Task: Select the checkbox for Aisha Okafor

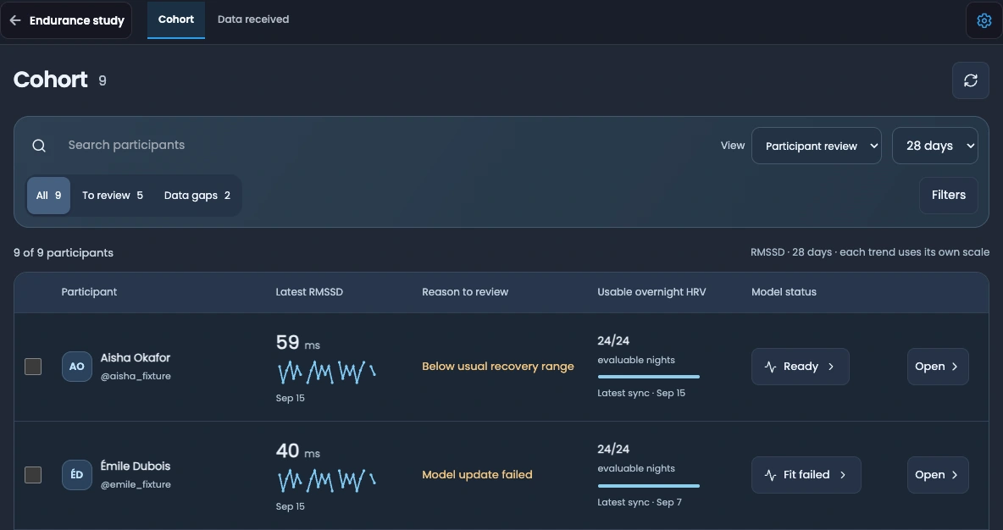Action: pos(33,367)
